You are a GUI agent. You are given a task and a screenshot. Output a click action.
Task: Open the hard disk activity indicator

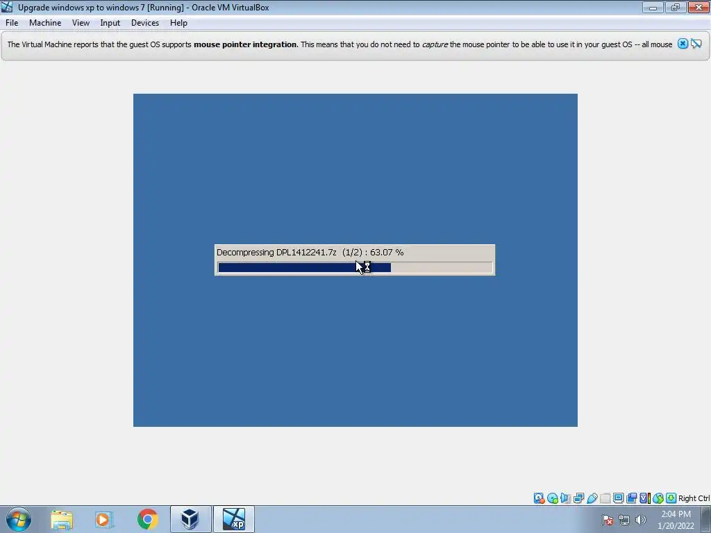click(x=539, y=498)
